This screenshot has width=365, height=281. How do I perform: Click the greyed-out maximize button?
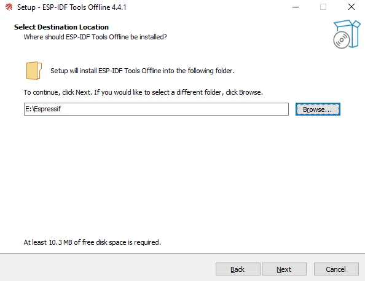point(323,7)
